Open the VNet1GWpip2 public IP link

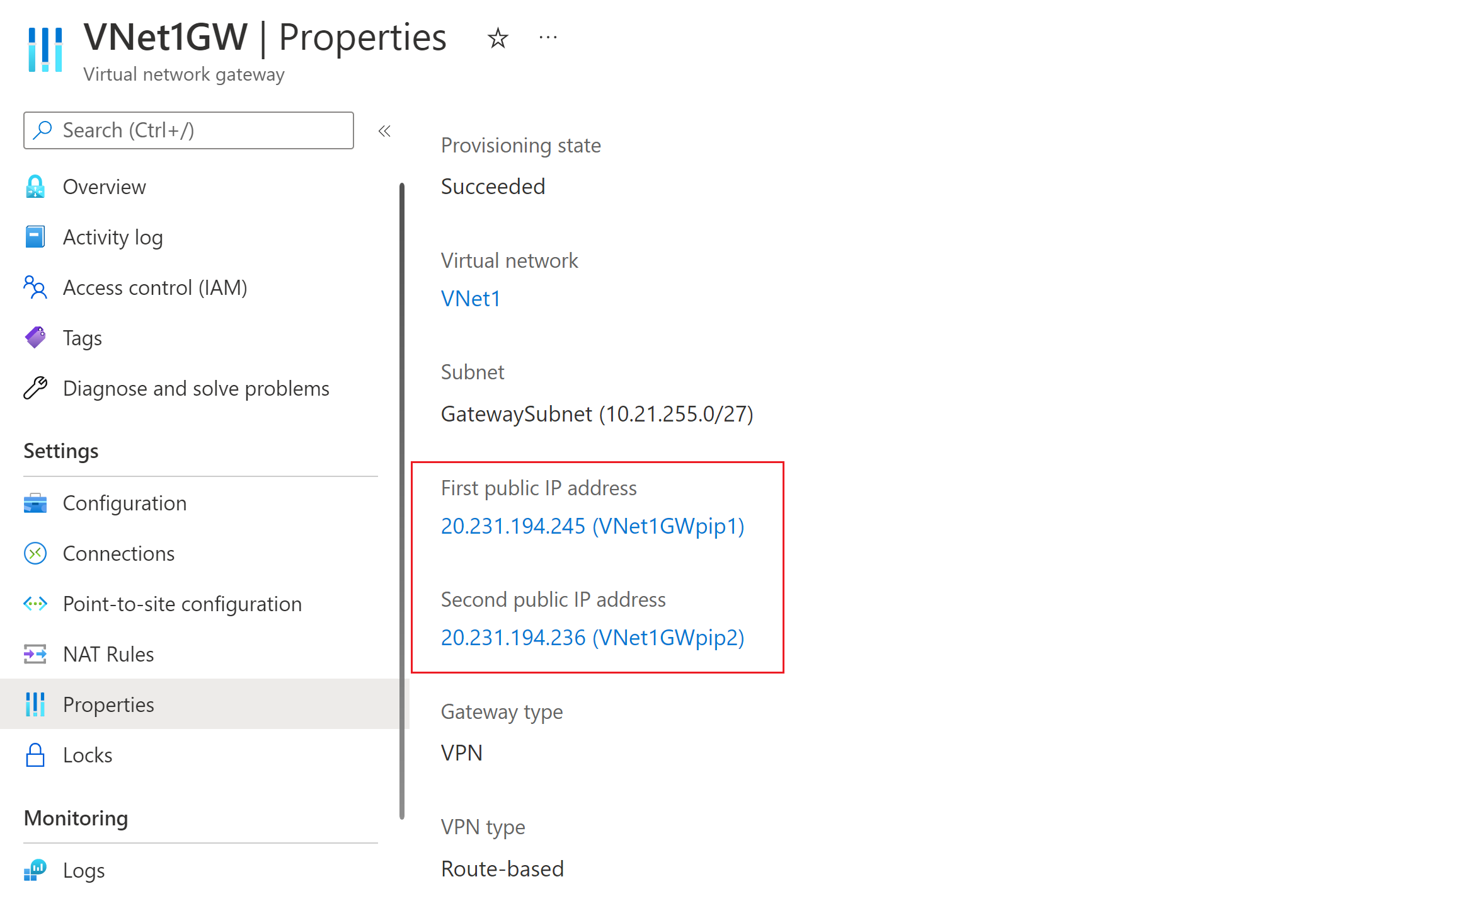point(592,638)
